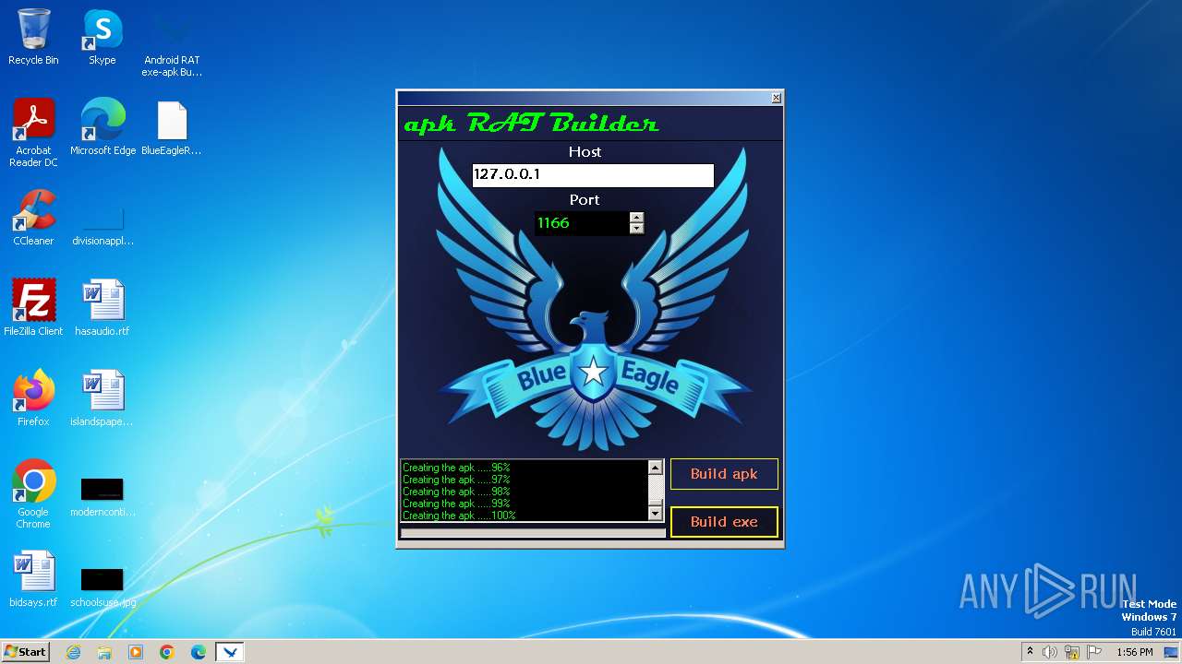
Task: Select the islandspape... document icon
Action: tap(103, 398)
